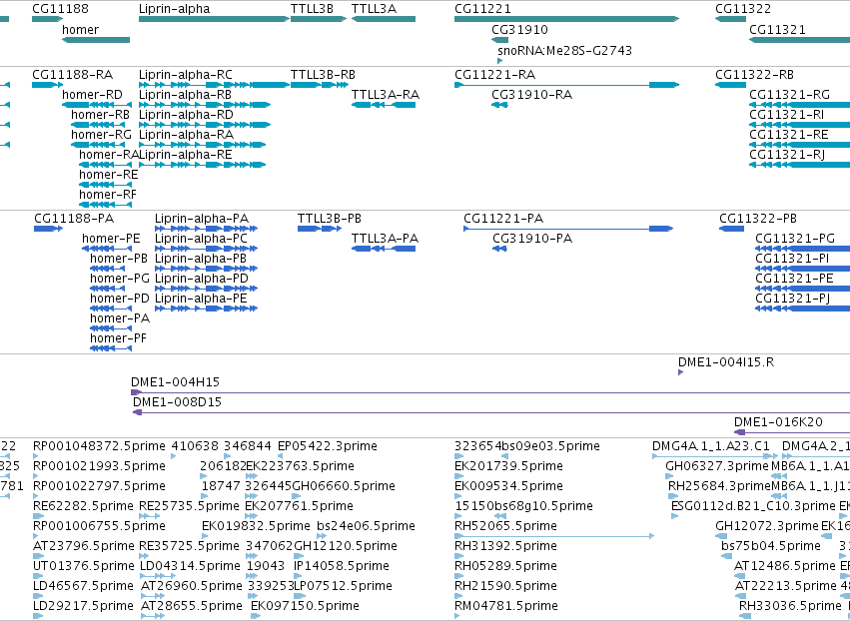Select EST bs24e06.5prime

[322, 536]
